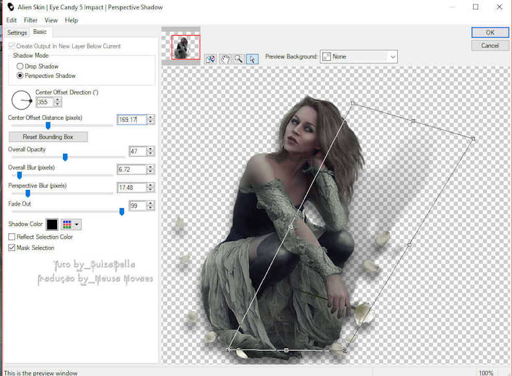Switch to the Settings tab
Image resolution: width=512 pixels, height=376 pixels.
click(17, 32)
